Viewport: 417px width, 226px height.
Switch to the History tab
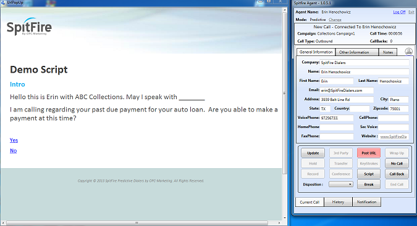click(338, 202)
